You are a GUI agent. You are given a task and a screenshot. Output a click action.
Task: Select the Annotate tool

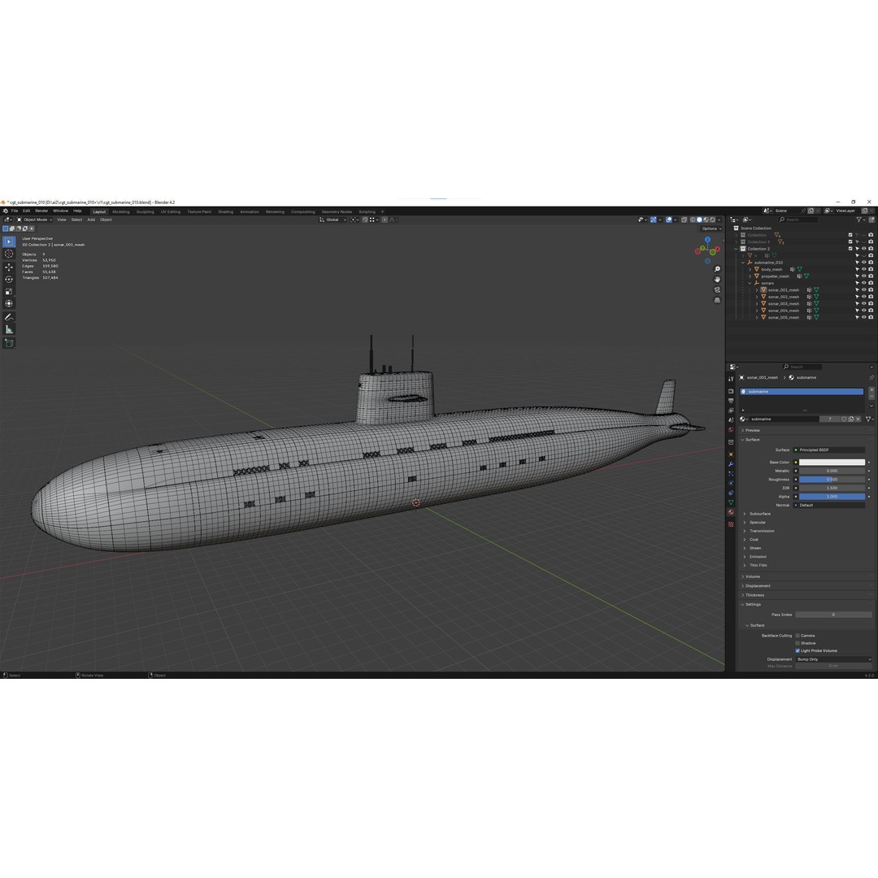coord(9,317)
